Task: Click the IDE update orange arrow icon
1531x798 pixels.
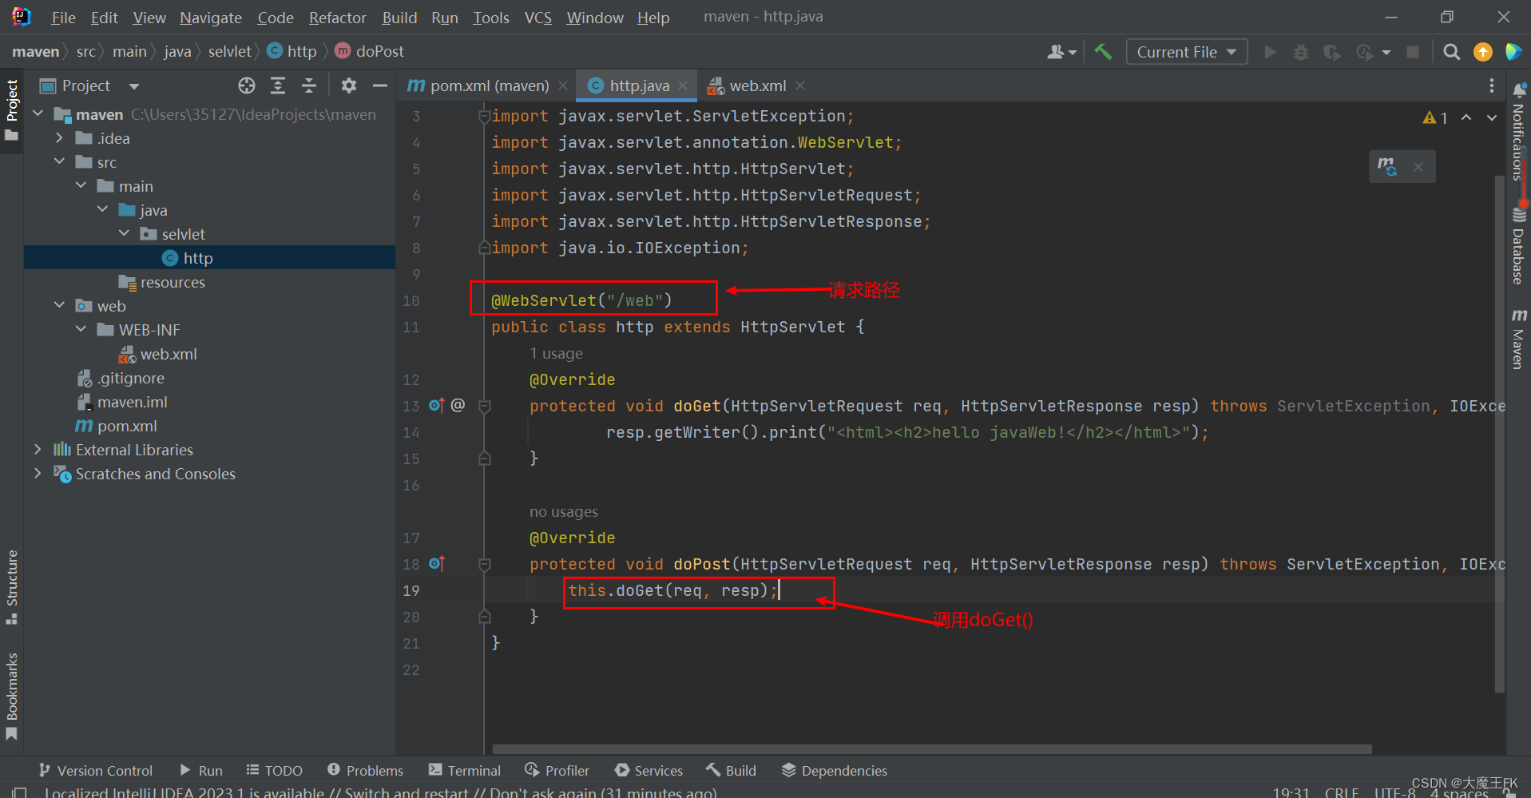Action: [x=1483, y=52]
